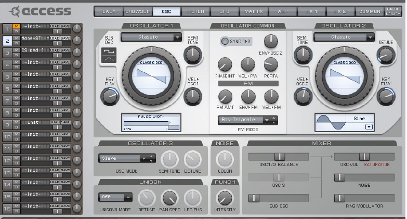Click the Unison LFO Phs knob

click(193, 198)
